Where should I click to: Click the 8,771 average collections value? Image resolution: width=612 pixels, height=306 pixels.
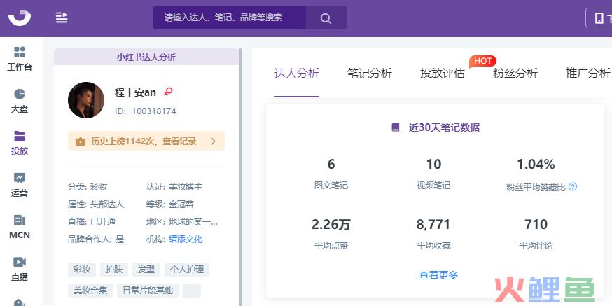[433, 225]
